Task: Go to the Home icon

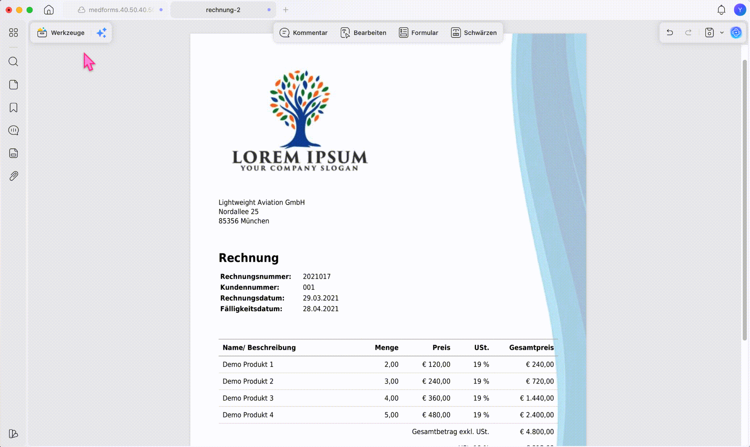Action: point(49,10)
